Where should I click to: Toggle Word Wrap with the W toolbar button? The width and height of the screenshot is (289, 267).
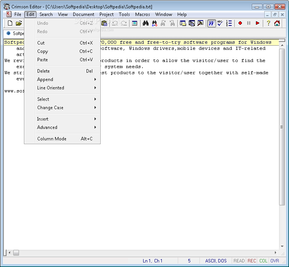tap(212, 23)
